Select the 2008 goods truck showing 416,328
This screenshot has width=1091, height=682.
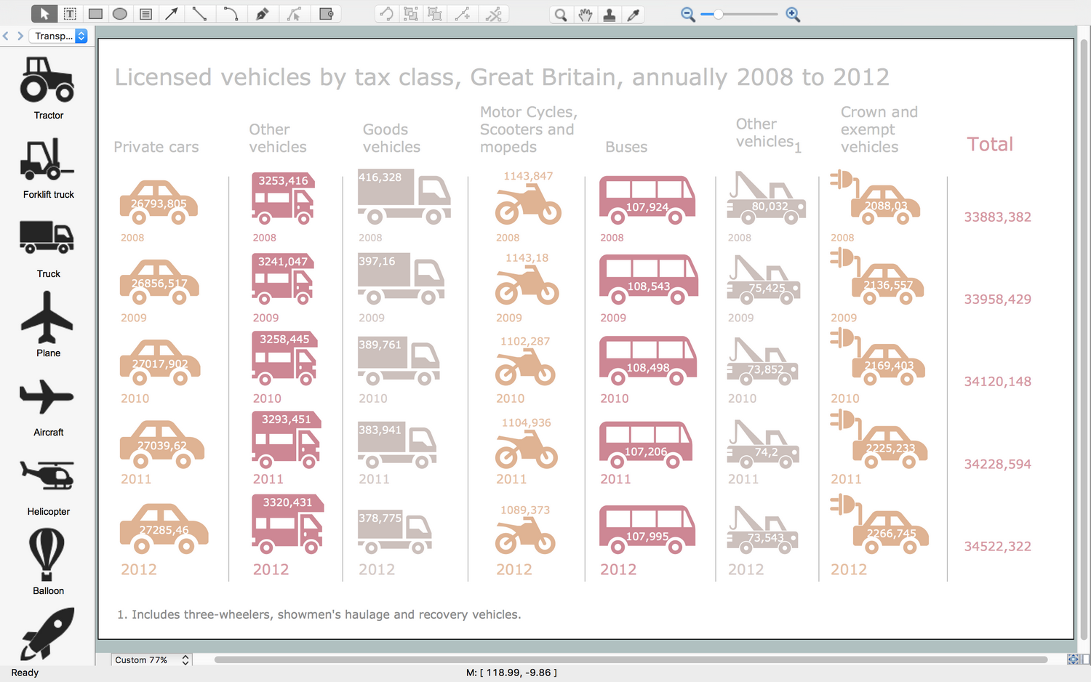point(404,197)
